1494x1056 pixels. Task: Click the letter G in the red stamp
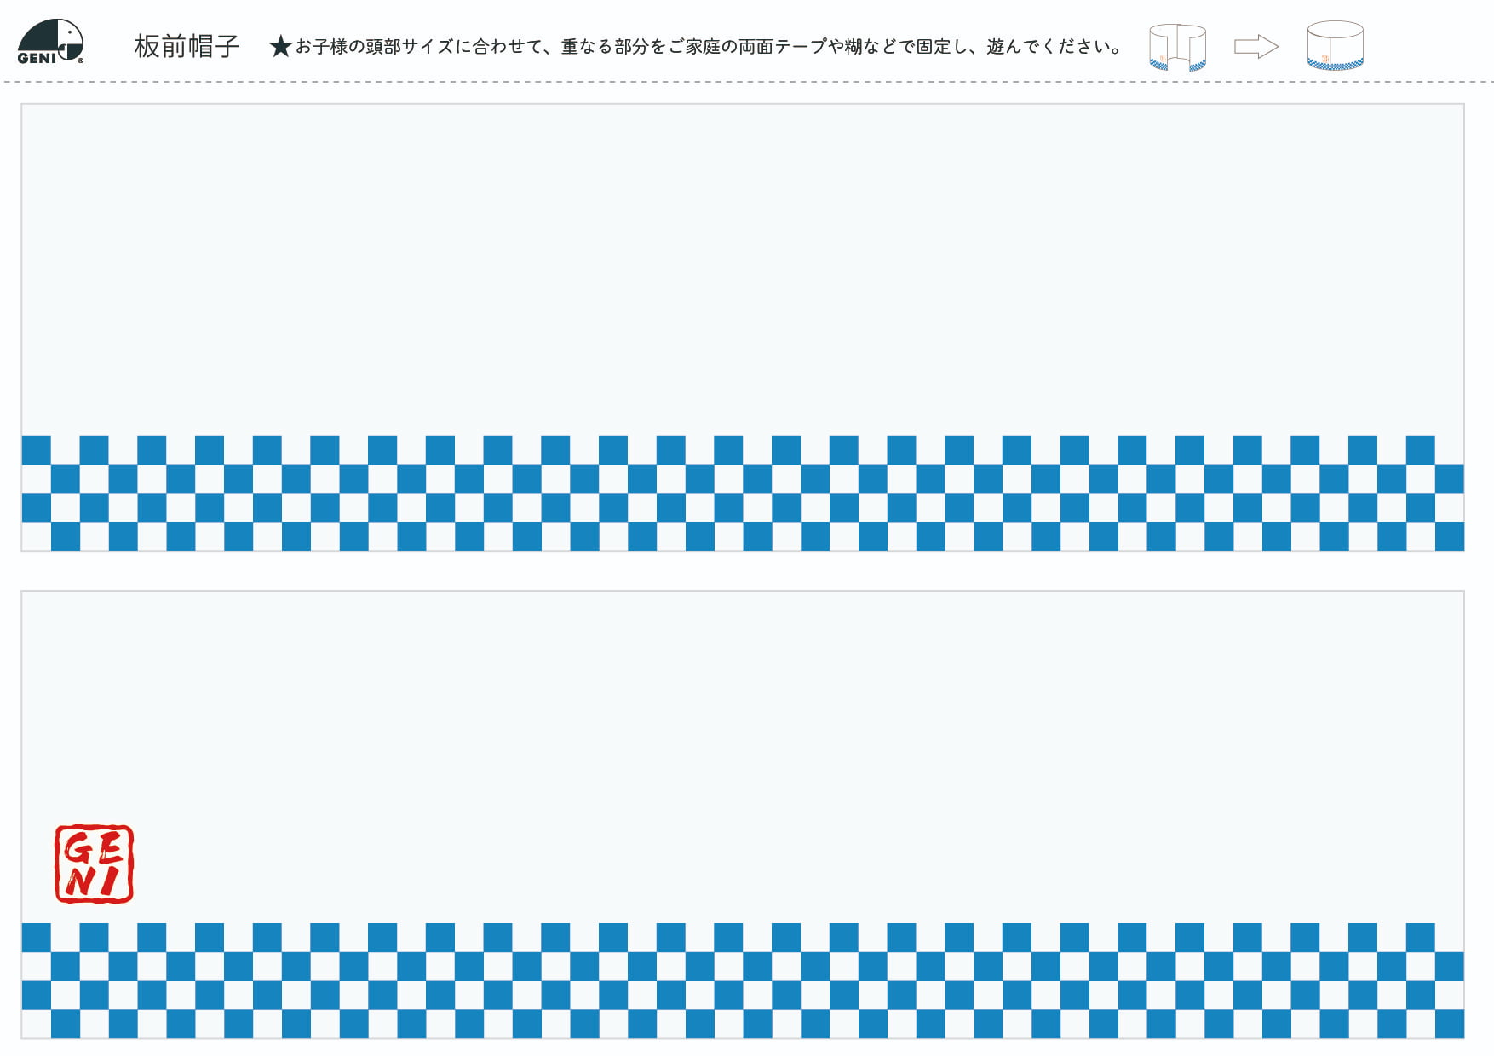79,847
